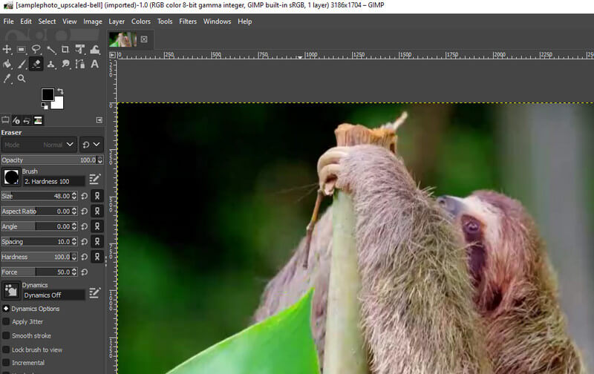
Task: Select the Unified Transform tool
Action: point(80,49)
